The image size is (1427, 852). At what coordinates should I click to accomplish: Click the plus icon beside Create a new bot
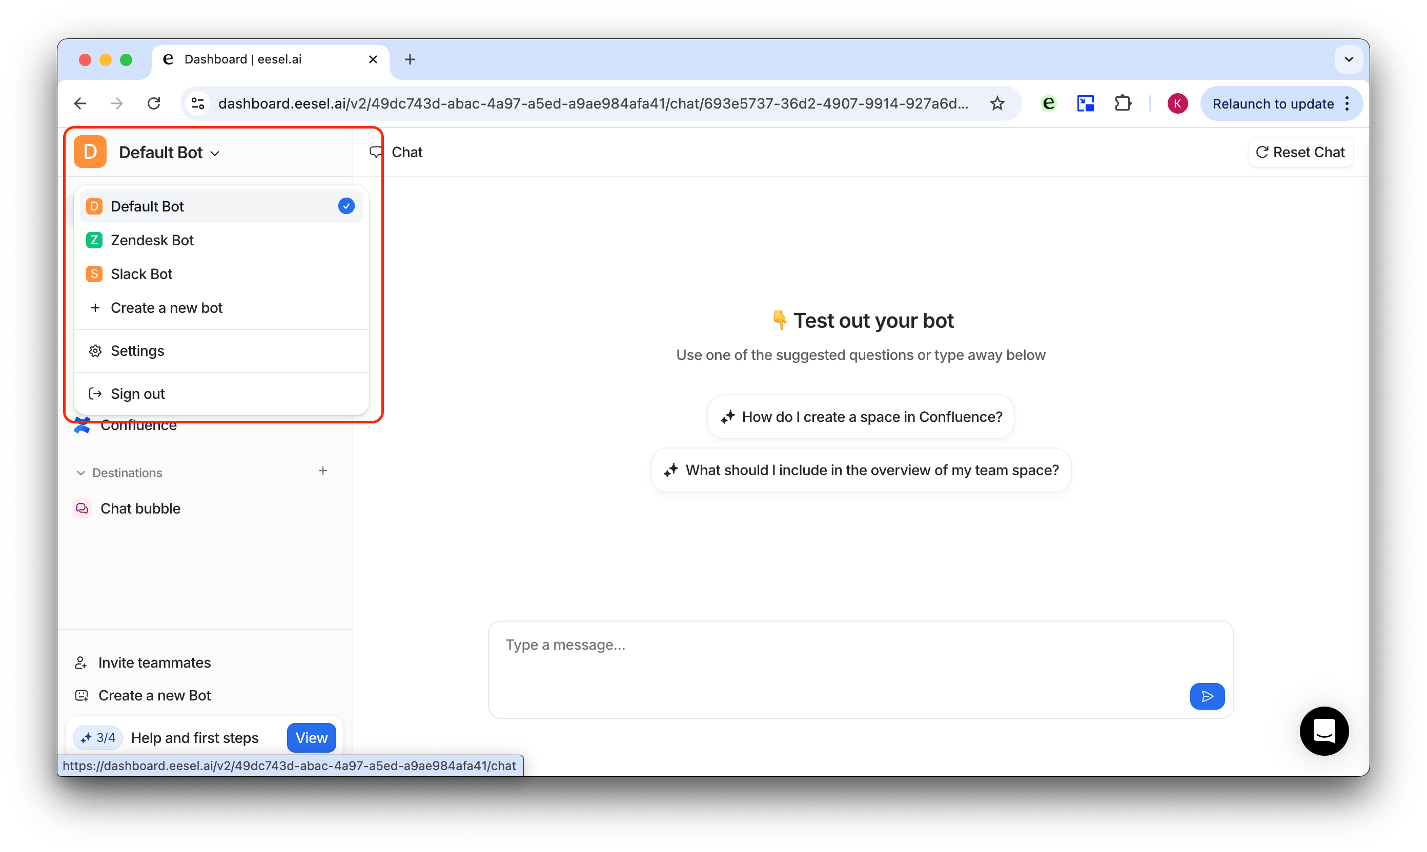point(95,308)
